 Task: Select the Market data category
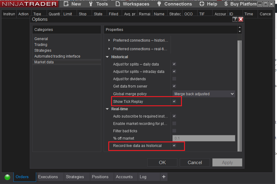click(x=67, y=62)
